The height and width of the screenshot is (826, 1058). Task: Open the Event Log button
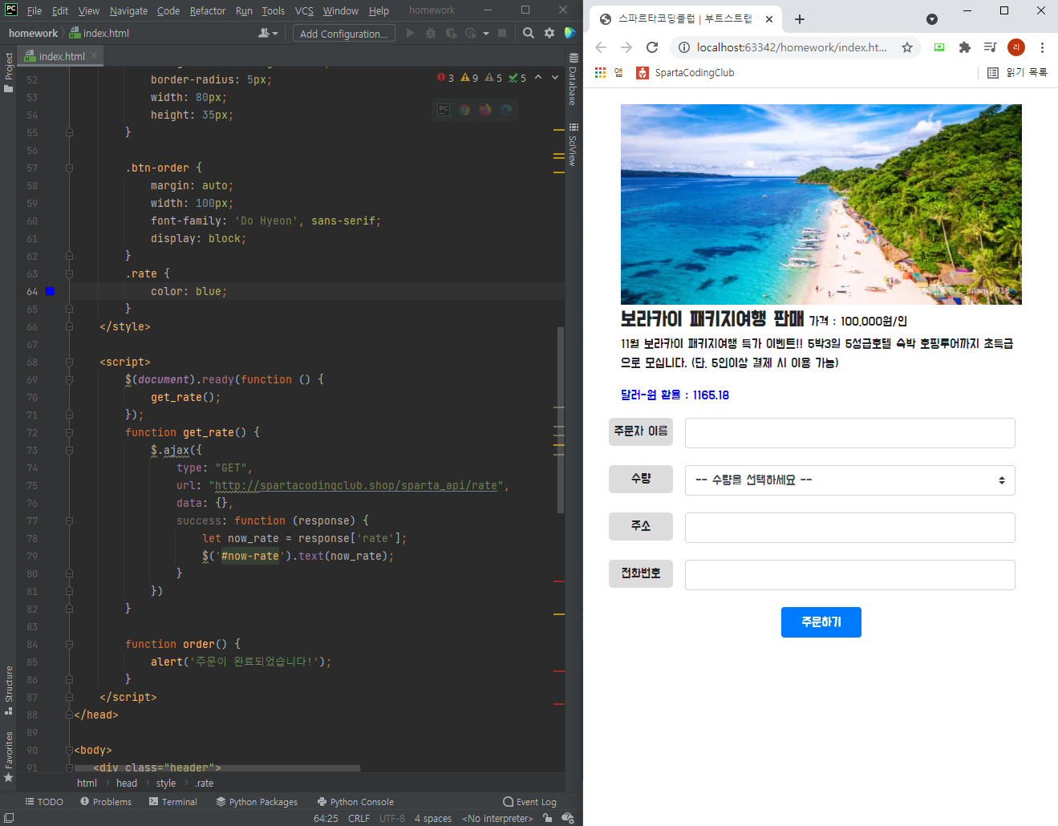coord(529,801)
